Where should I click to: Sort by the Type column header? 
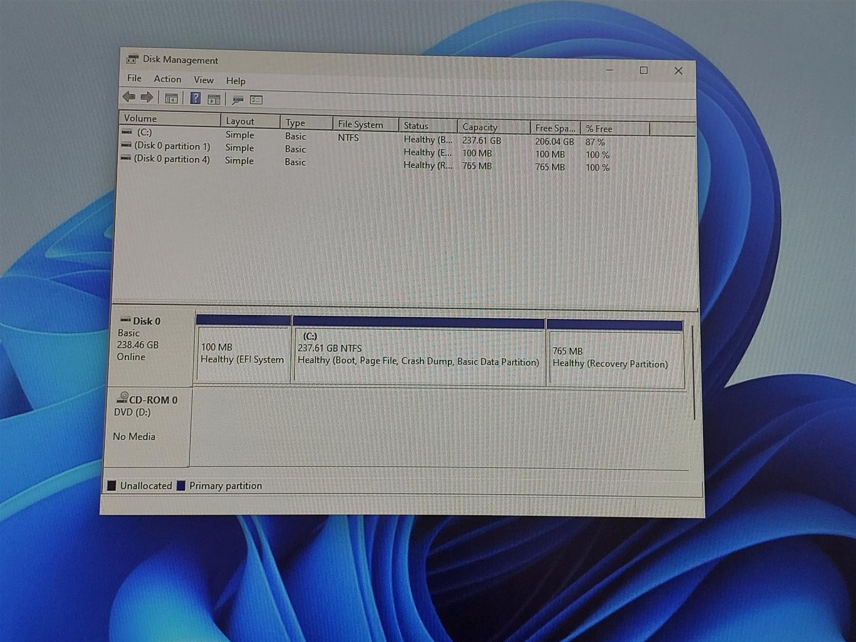307,123
